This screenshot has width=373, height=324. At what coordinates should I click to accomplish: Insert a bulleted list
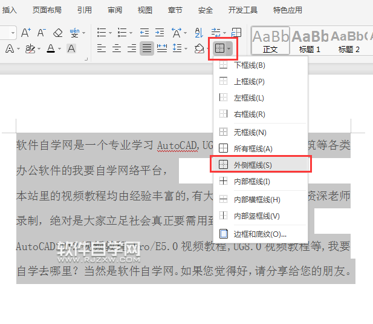click(102, 33)
